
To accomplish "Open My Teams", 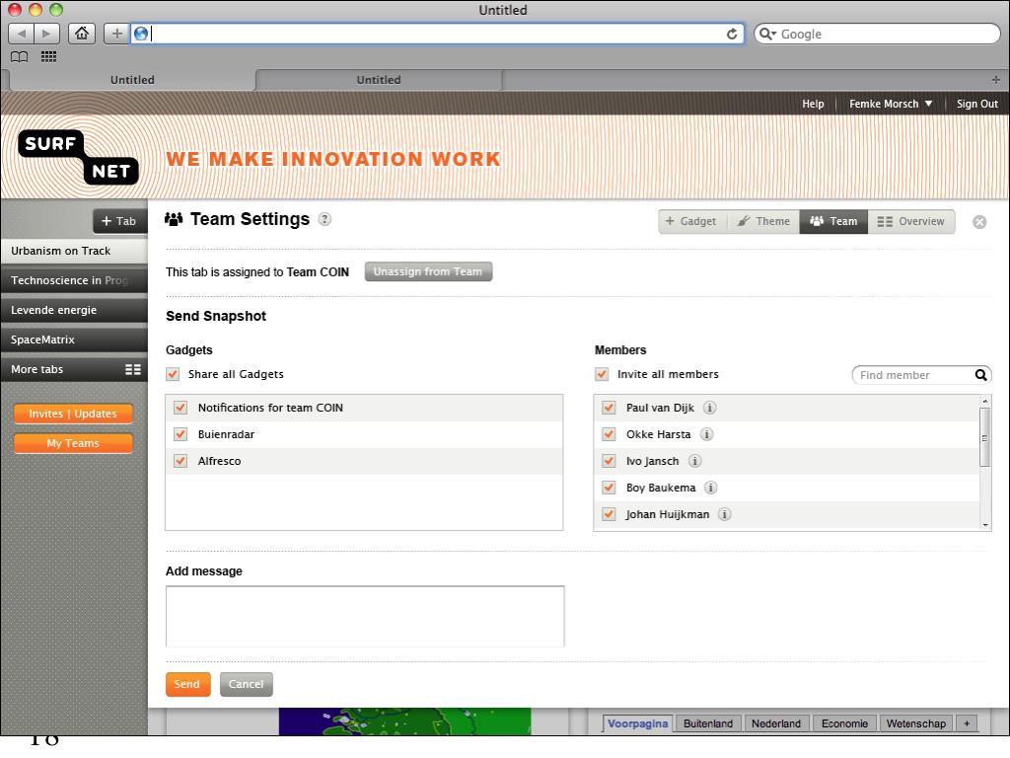I will pos(73,443).
